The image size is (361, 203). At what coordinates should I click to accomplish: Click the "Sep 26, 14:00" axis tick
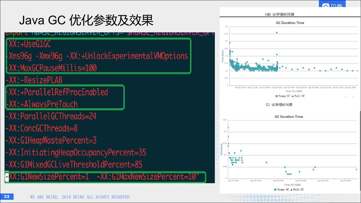[x=350, y=88]
